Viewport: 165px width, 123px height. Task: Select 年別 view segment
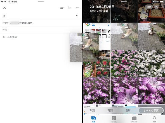pyautogui.click(x=92, y=110)
